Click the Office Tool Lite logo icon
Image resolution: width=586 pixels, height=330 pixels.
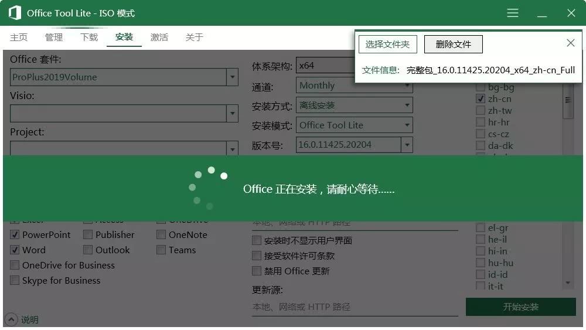coord(15,13)
